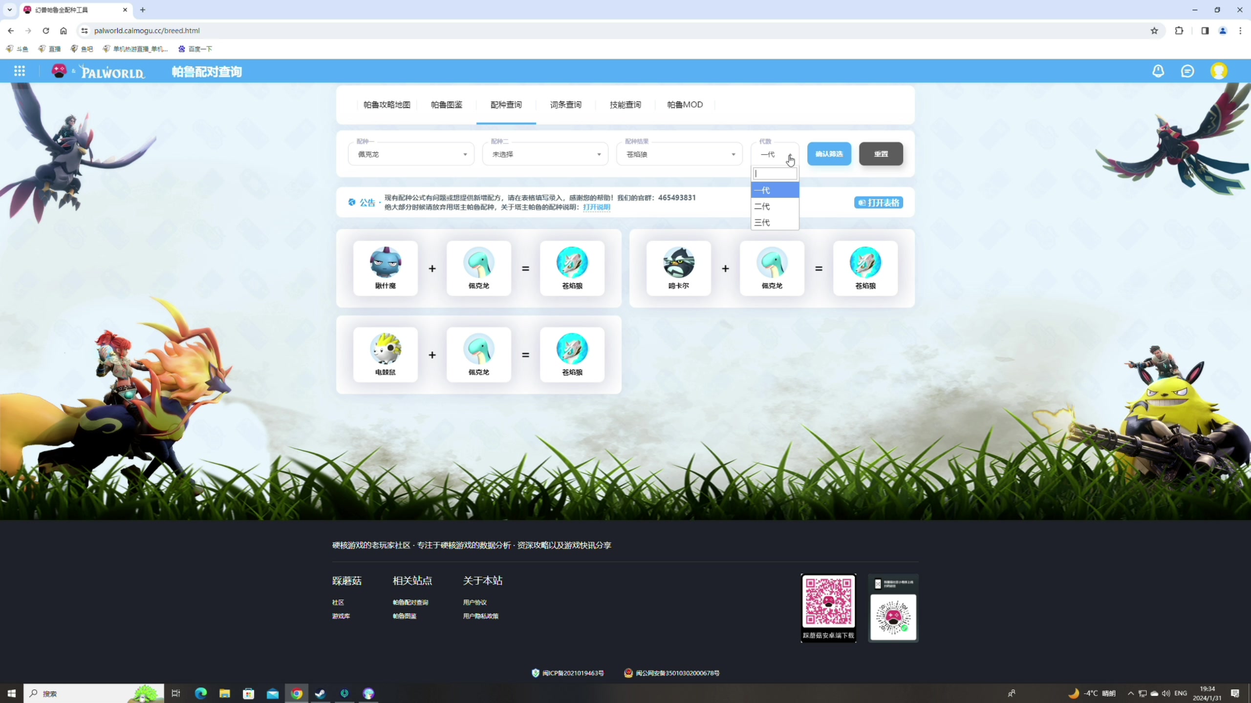Open the Chrome three-dot menu
This screenshot has width=1251, height=703.
click(1240, 31)
